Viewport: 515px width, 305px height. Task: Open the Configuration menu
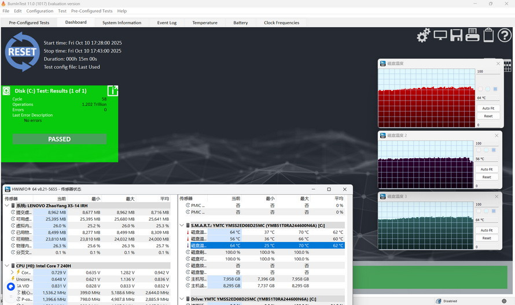point(40,11)
